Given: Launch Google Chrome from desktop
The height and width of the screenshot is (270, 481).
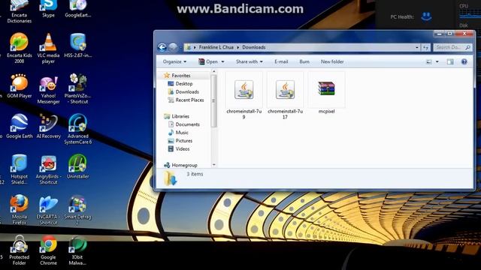Looking at the screenshot, I should [x=48, y=250].
